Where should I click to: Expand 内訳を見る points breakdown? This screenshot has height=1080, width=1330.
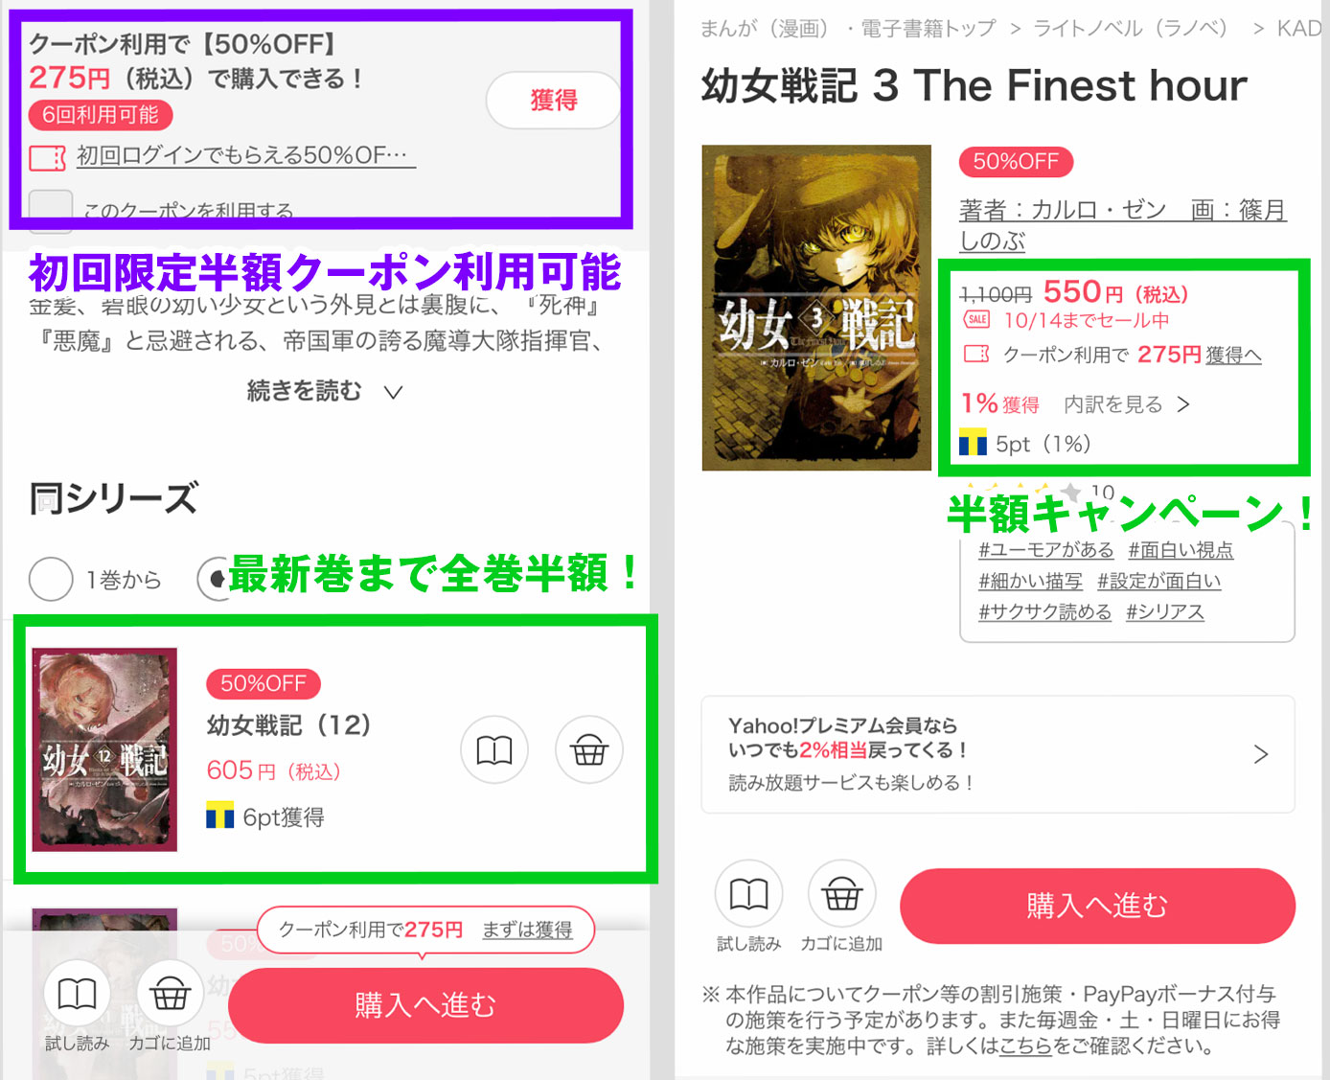(1127, 404)
